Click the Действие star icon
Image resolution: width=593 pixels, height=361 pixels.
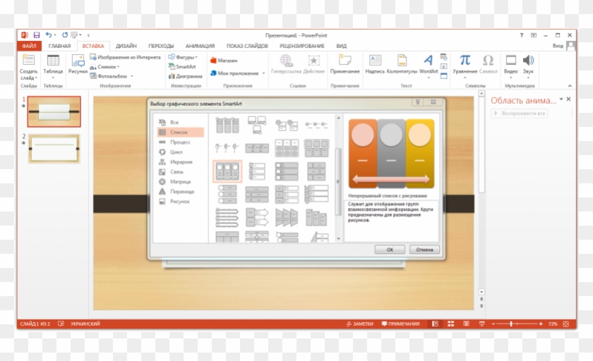tap(313, 61)
